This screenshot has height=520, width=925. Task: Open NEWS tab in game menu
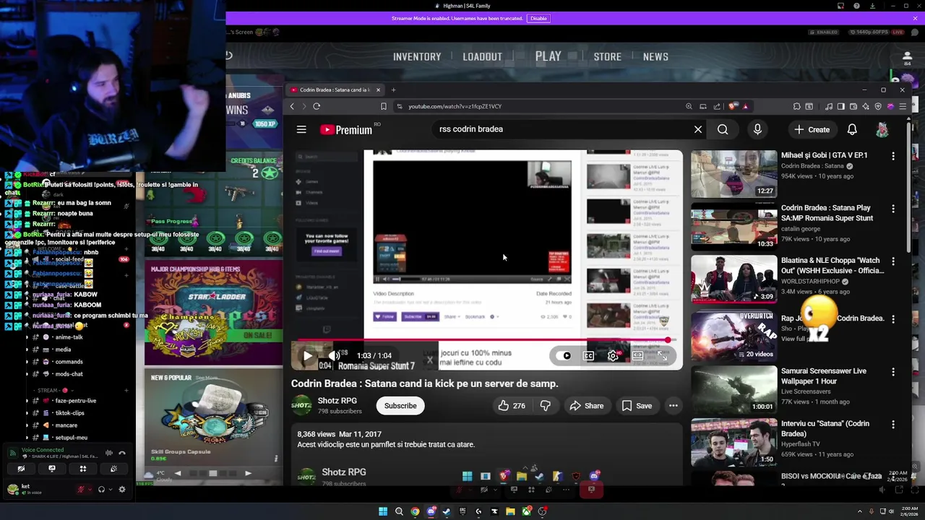(x=655, y=56)
